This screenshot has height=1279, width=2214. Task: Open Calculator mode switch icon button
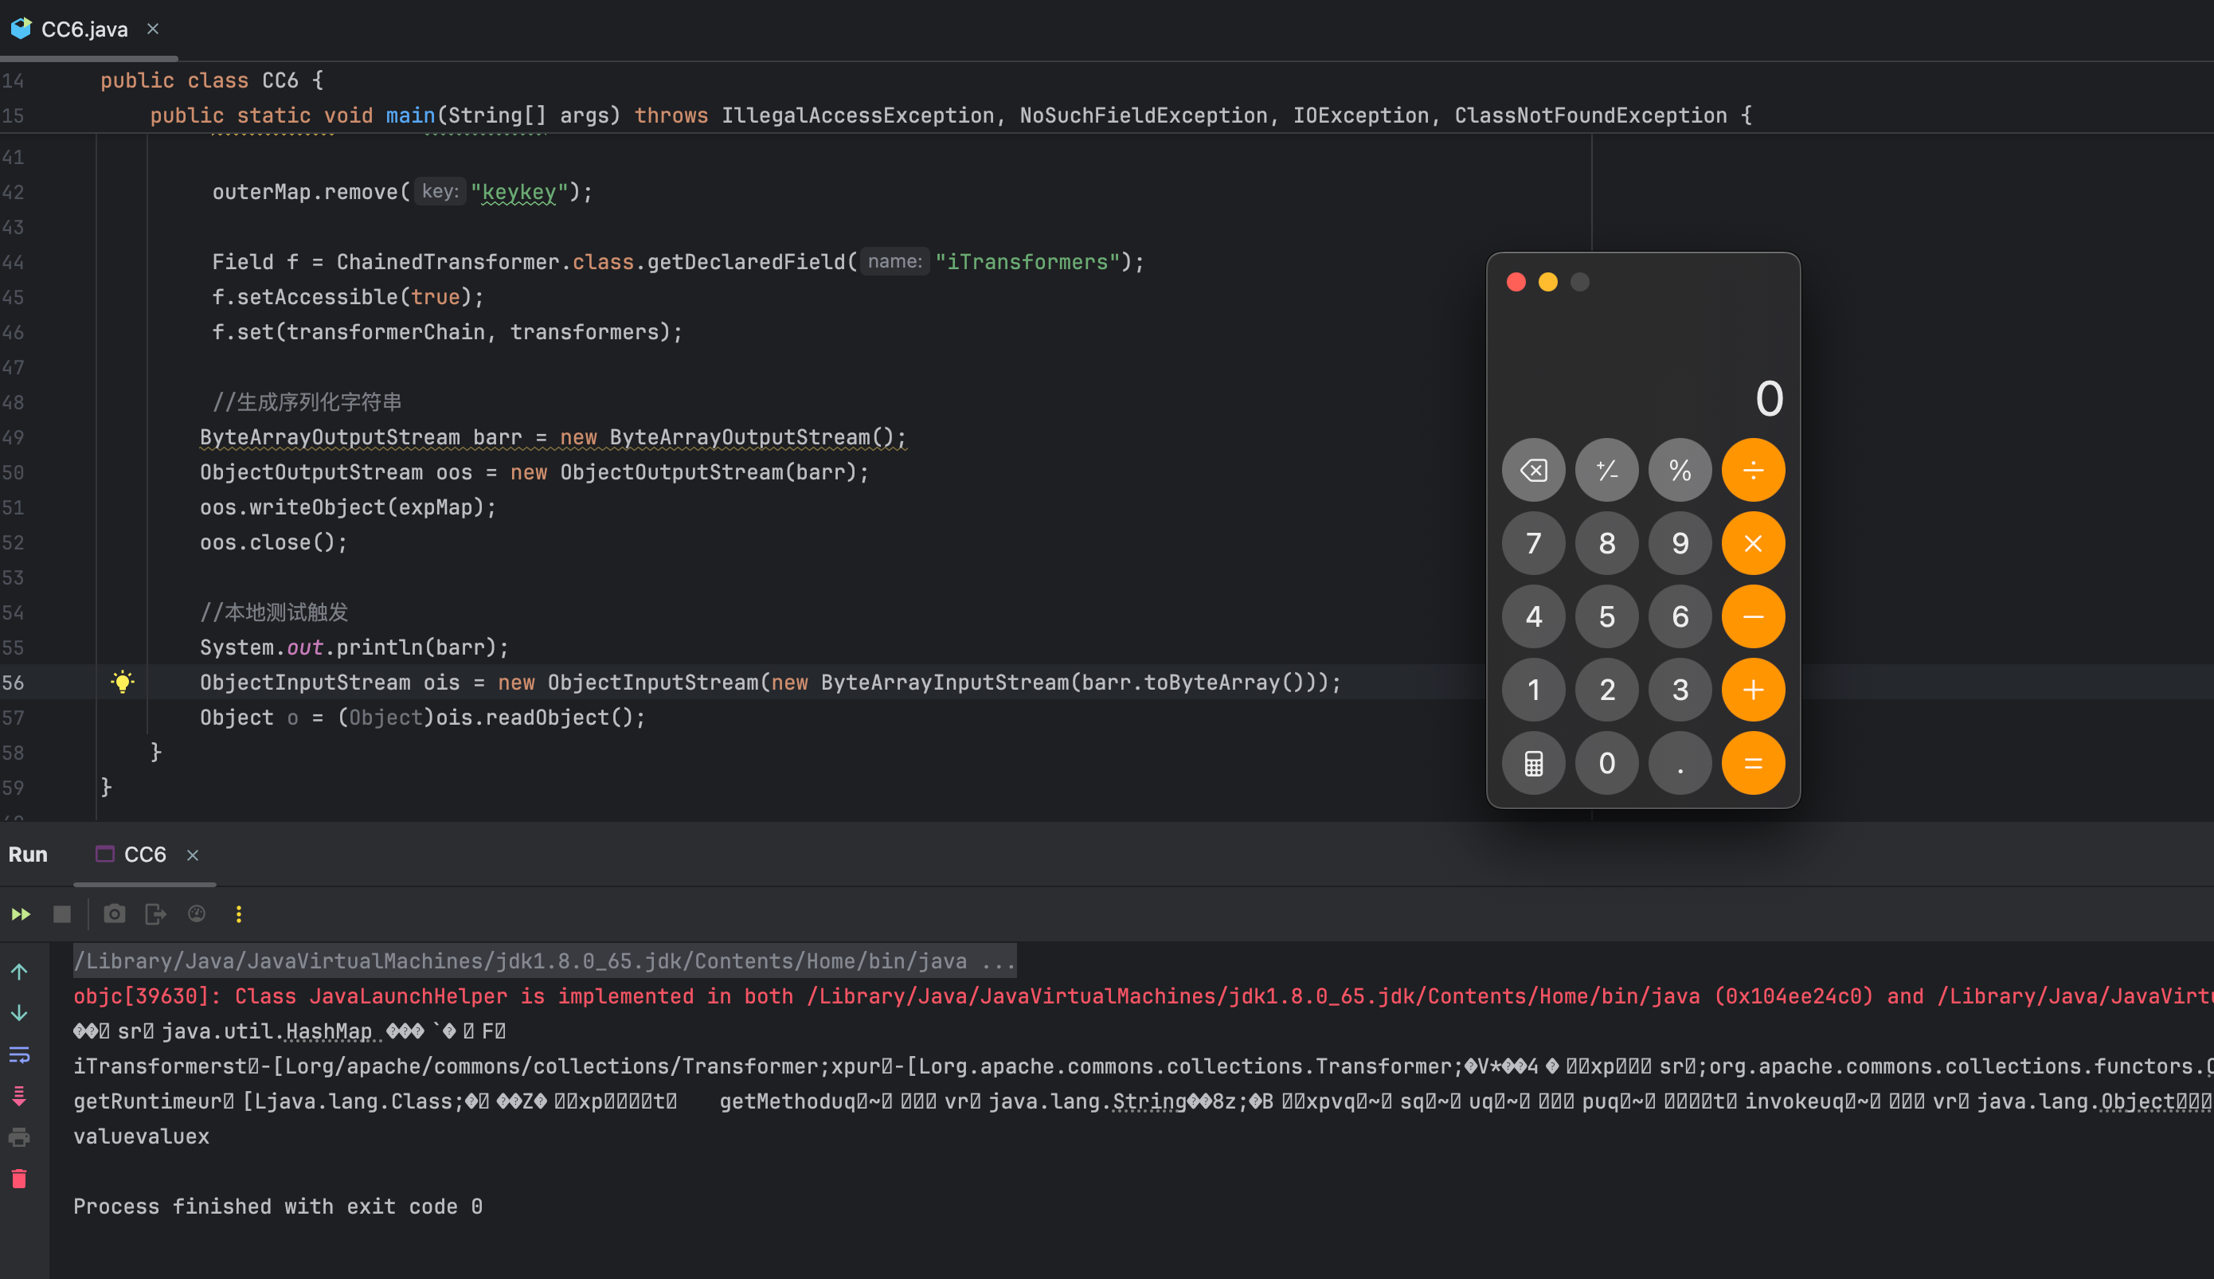point(1533,764)
